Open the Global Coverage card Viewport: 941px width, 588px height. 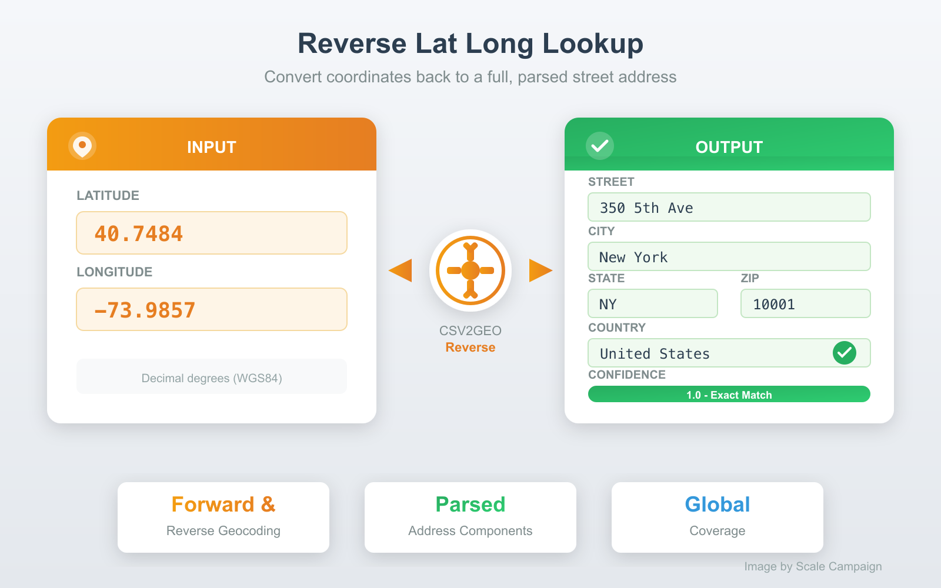coord(718,517)
